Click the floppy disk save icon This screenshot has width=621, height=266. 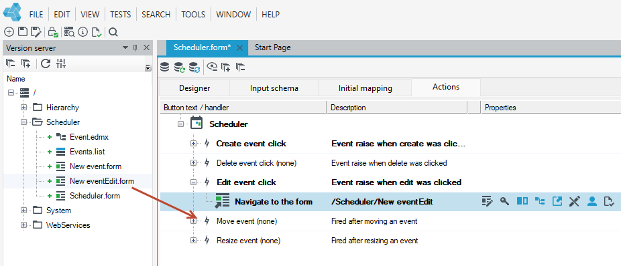tap(23, 32)
